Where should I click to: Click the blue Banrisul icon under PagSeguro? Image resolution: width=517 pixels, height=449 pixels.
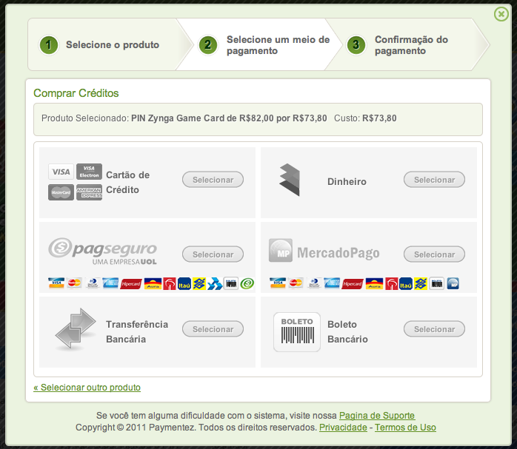(x=215, y=283)
